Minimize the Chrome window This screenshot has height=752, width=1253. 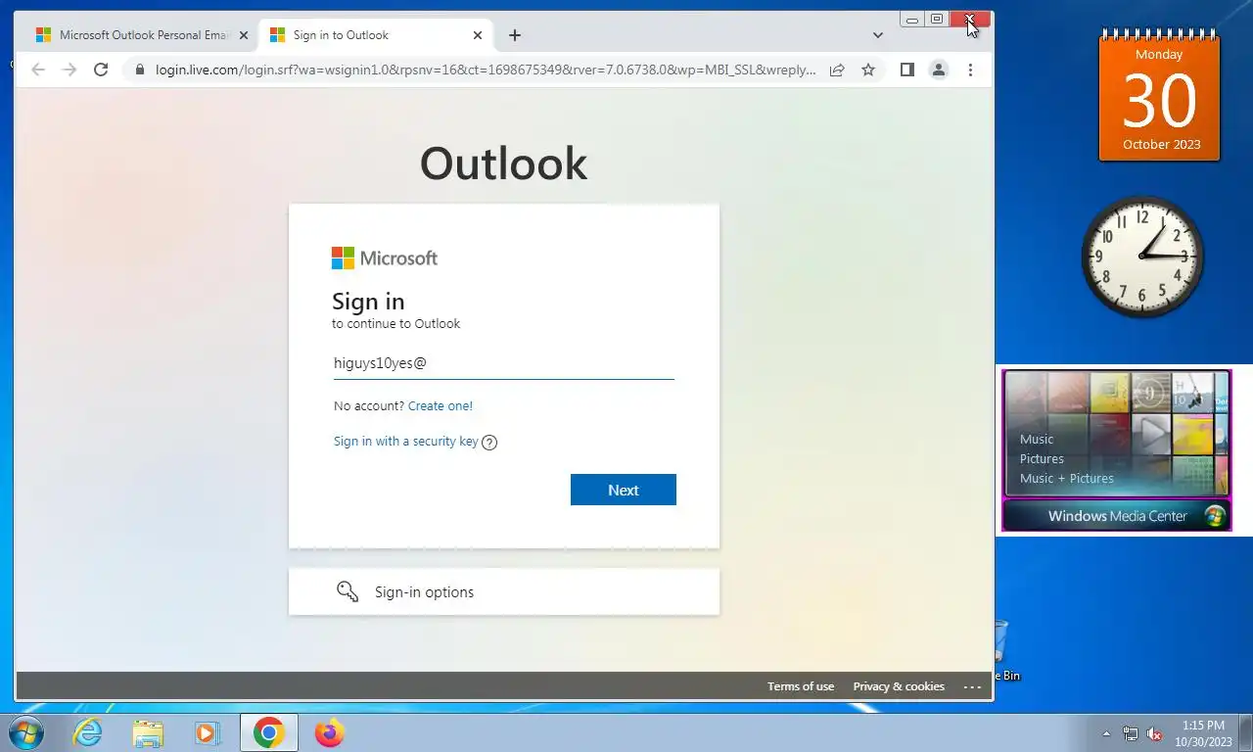tap(912, 19)
